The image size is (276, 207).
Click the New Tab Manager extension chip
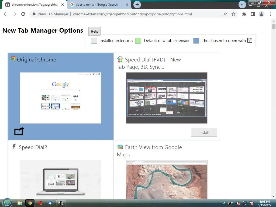tap(50, 14)
